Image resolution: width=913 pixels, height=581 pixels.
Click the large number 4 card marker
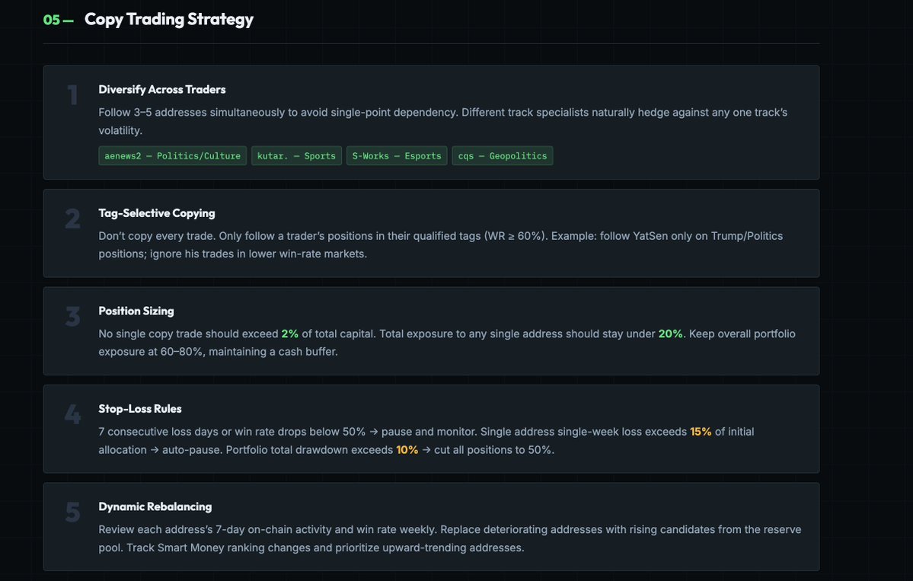click(73, 414)
